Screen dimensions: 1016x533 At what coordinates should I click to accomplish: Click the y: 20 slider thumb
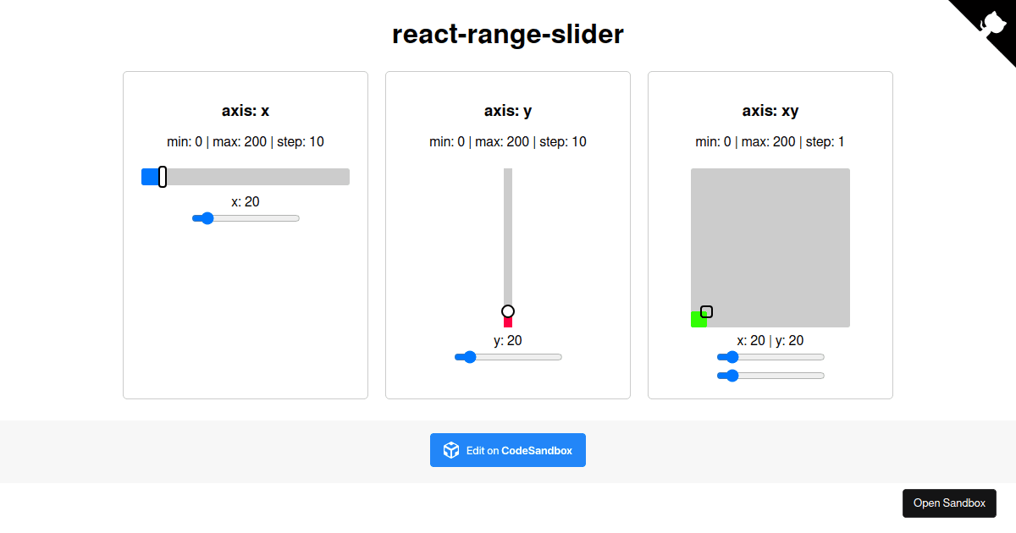(x=468, y=357)
